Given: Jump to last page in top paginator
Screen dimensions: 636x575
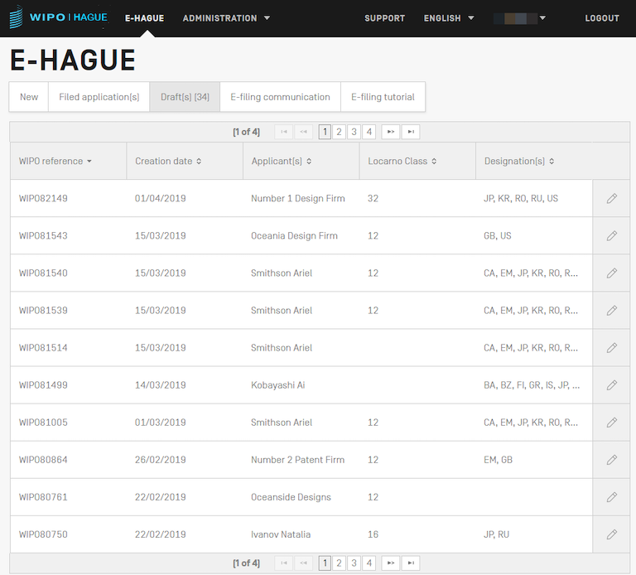Looking at the screenshot, I should [x=411, y=132].
